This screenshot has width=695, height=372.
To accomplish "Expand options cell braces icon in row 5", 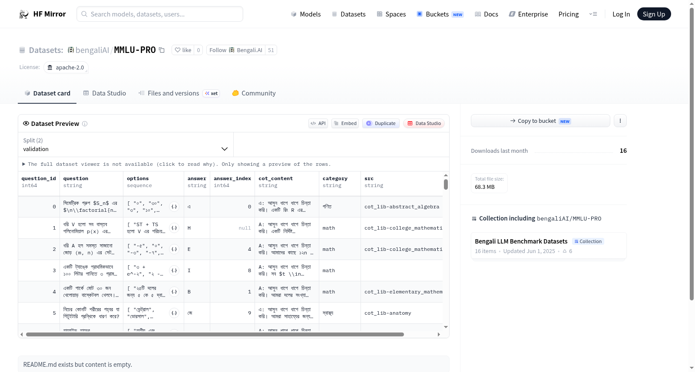I will [174, 313].
